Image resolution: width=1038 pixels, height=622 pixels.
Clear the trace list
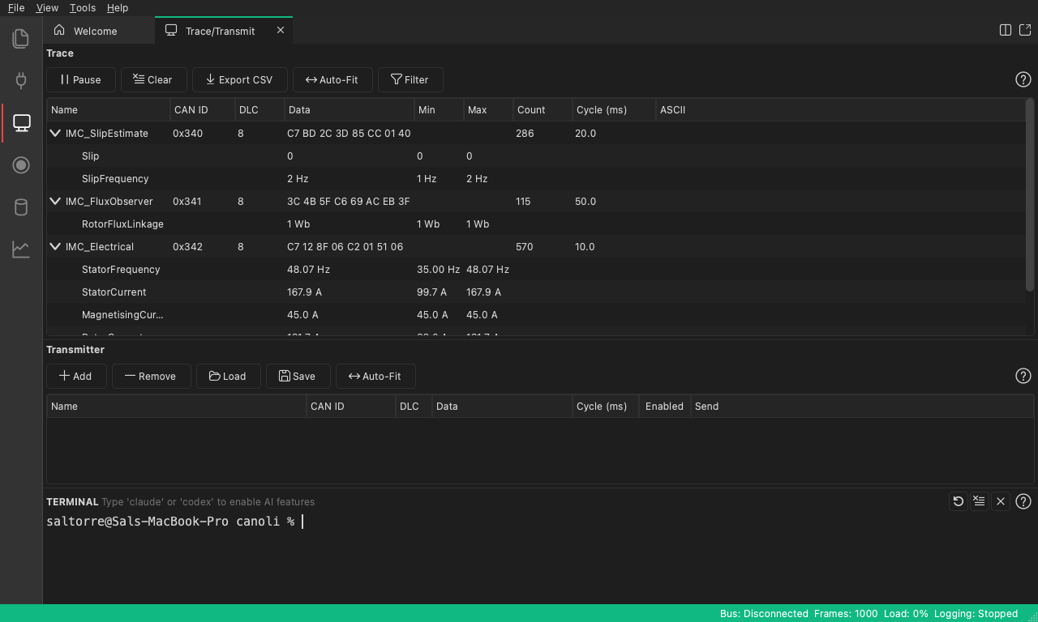point(153,79)
